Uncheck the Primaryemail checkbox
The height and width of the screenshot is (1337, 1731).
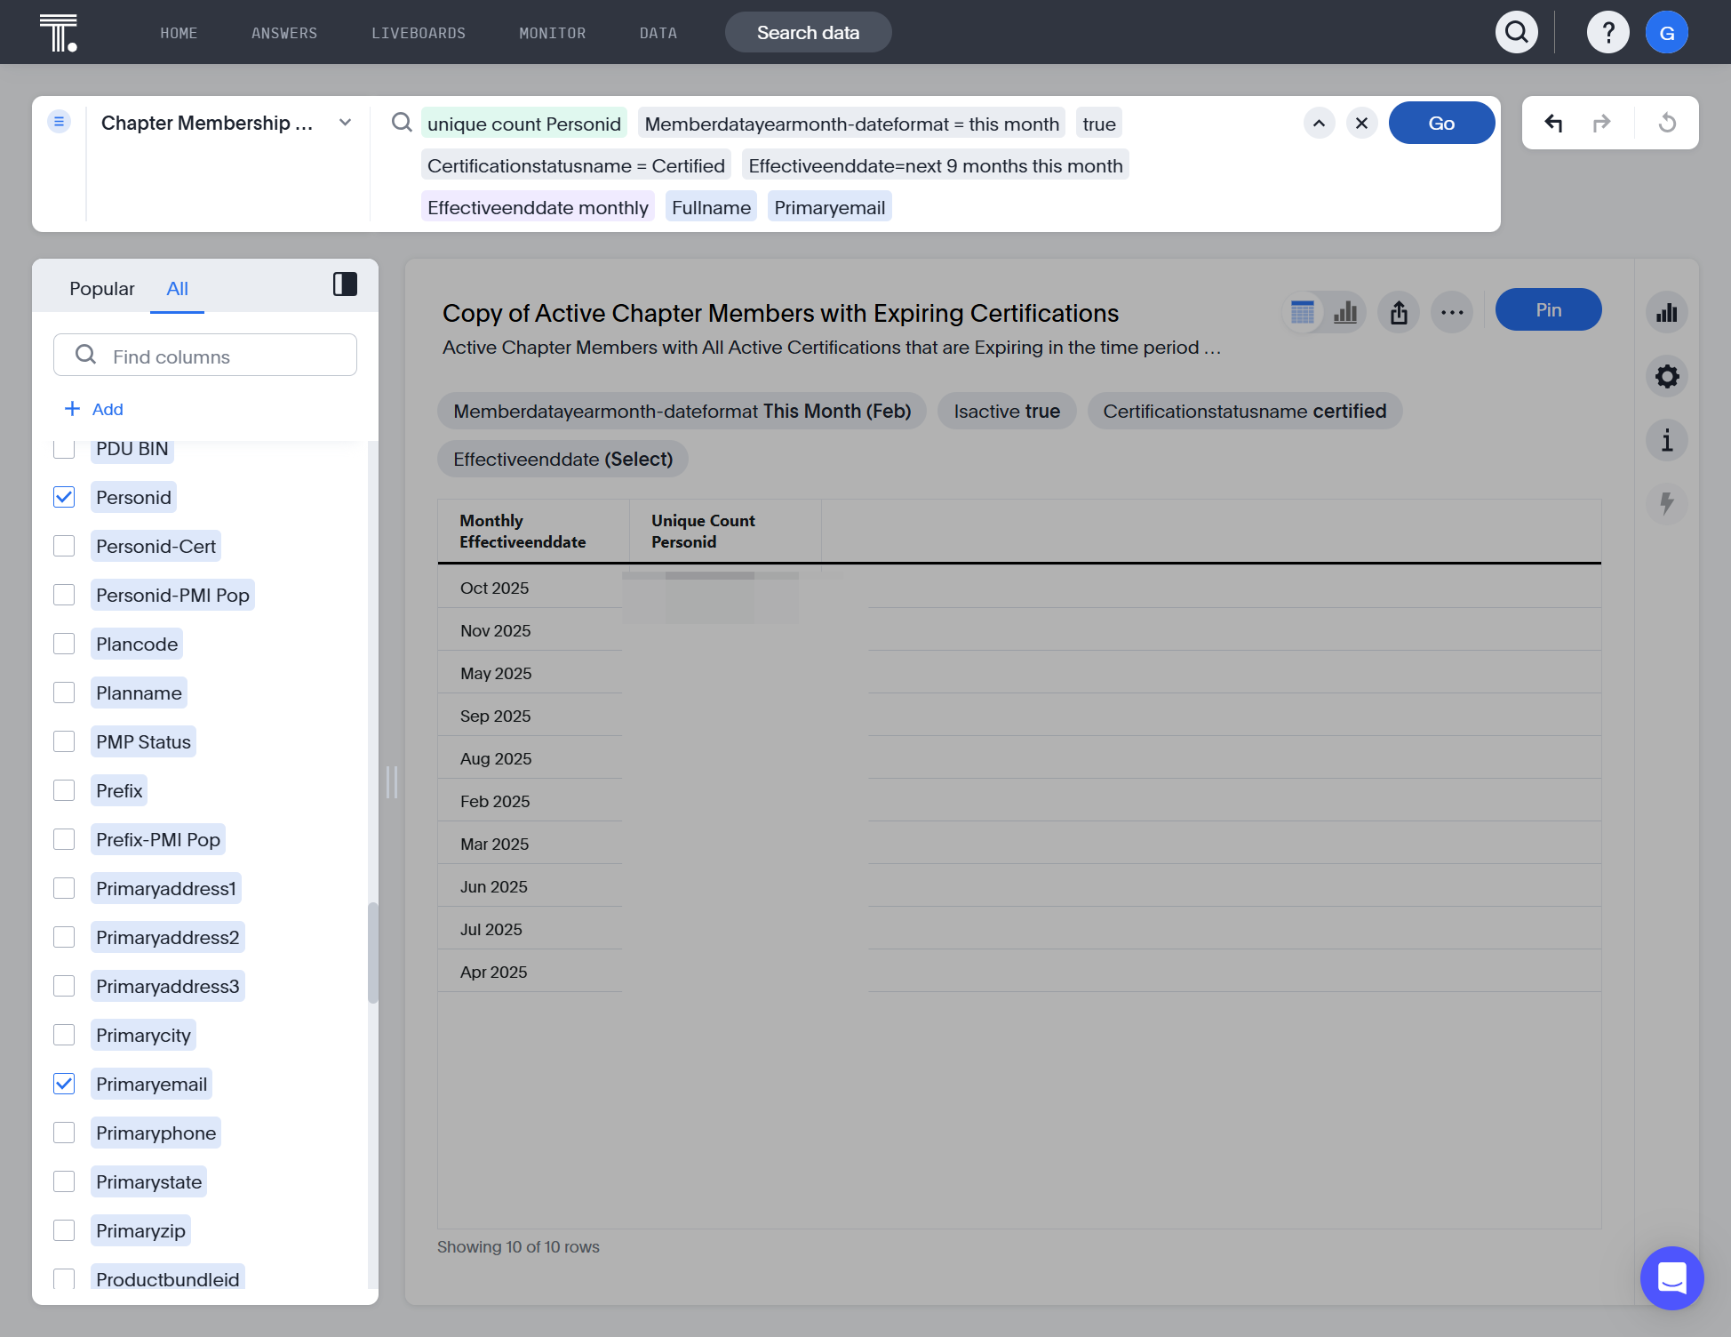tap(64, 1084)
